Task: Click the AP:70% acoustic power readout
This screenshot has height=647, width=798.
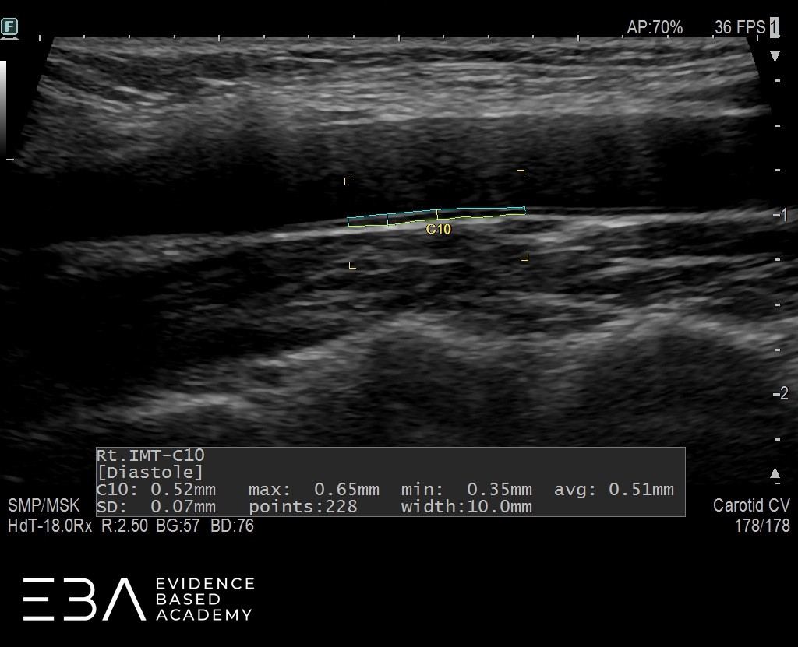Action: coord(655,27)
